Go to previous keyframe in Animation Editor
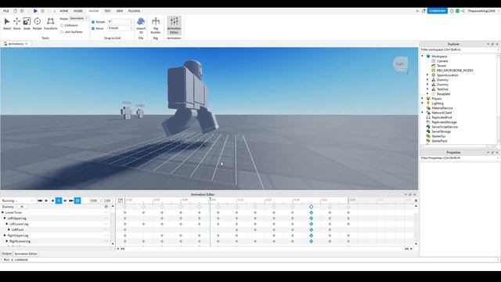This screenshot has height=282, width=501. pos(46,201)
